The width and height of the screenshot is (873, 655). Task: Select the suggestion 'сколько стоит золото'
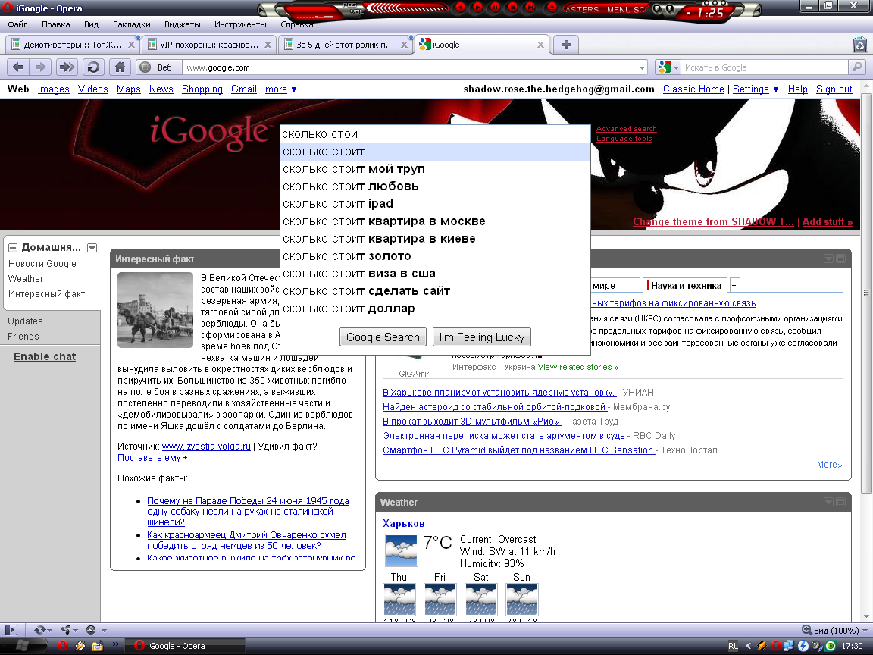click(x=435, y=256)
